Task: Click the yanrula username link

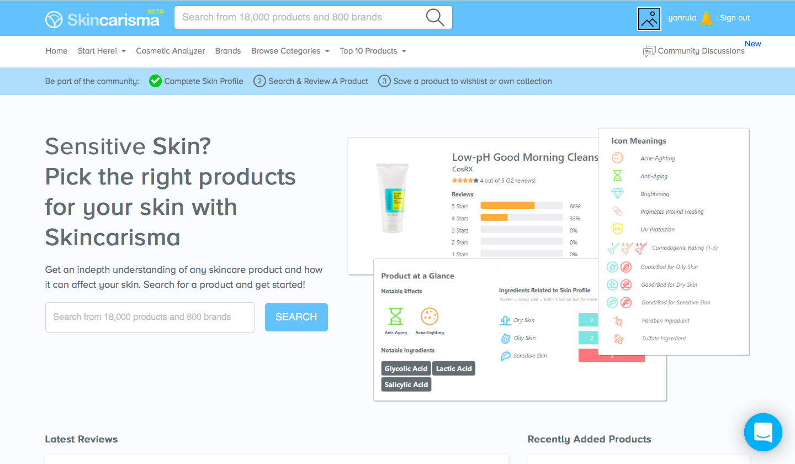Action: [682, 18]
